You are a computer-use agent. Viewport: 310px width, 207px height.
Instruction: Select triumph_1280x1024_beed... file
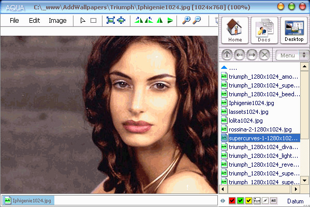click(264, 94)
